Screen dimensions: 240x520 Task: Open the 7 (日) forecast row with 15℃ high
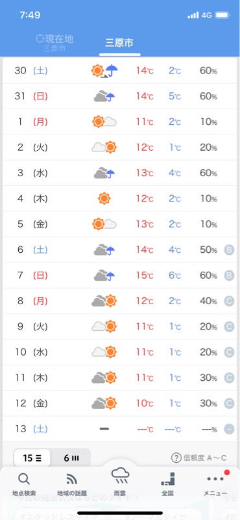120,276
